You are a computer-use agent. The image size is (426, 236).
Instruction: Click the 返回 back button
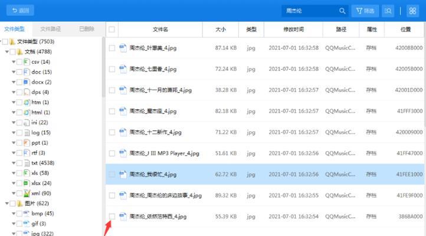(x=20, y=11)
